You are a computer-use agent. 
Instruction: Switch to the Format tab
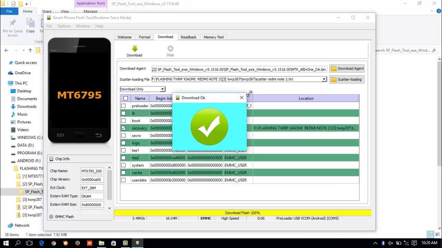click(x=145, y=37)
